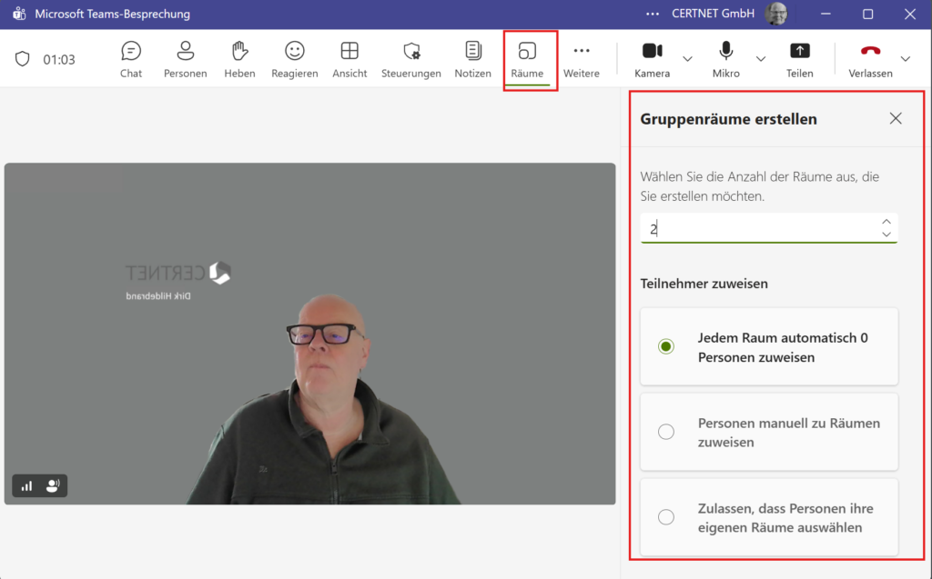The image size is (932, 579).
Task: Click the room count number field
Action: tap(760, 228)
